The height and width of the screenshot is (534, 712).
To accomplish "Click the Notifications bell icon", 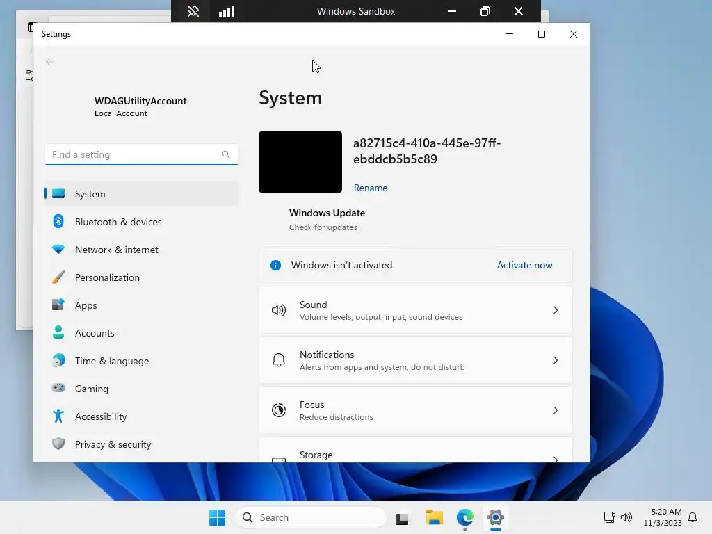I will point(278,360).
